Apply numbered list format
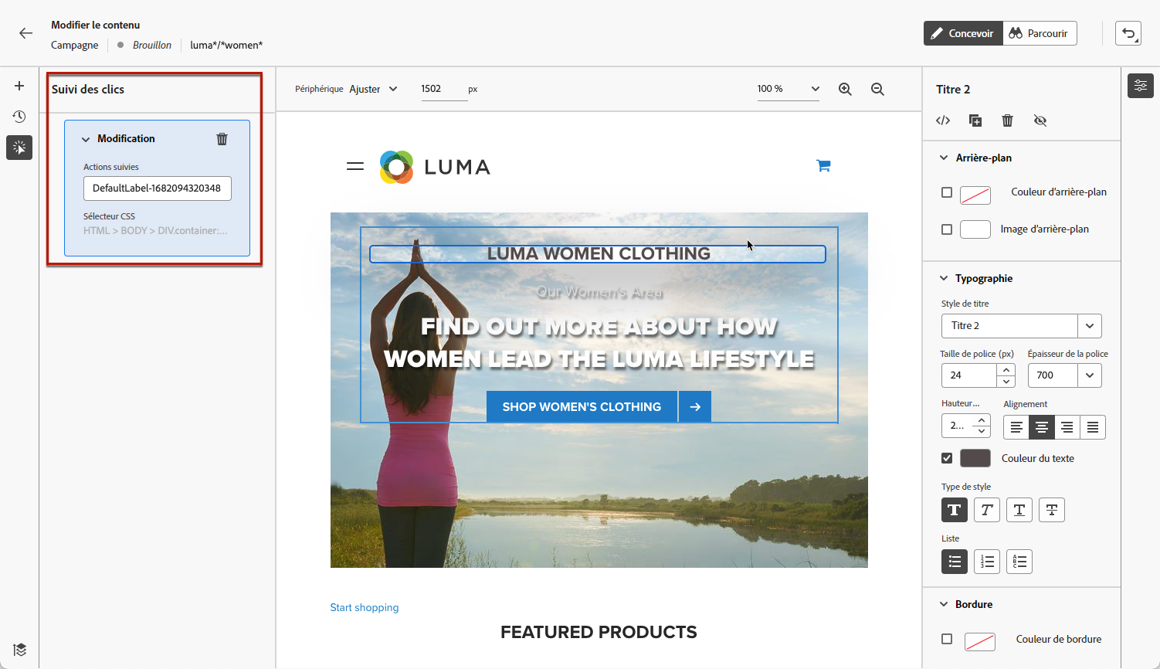Screen dimensions: 1160x669 tap(987, 562)
